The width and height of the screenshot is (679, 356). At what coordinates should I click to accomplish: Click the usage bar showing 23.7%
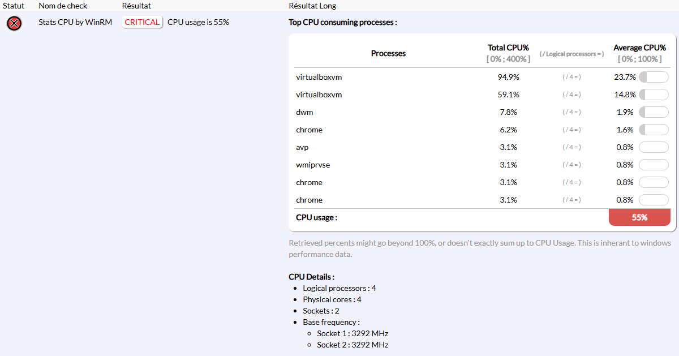tap(654, 77)
